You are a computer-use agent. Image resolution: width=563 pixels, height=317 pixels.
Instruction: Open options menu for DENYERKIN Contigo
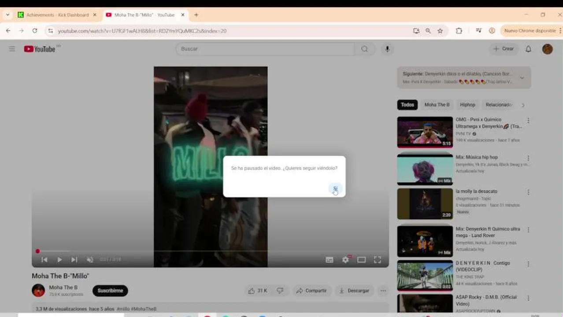(528, 264)
